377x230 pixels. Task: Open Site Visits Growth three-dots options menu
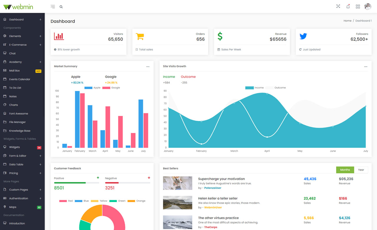366,67
